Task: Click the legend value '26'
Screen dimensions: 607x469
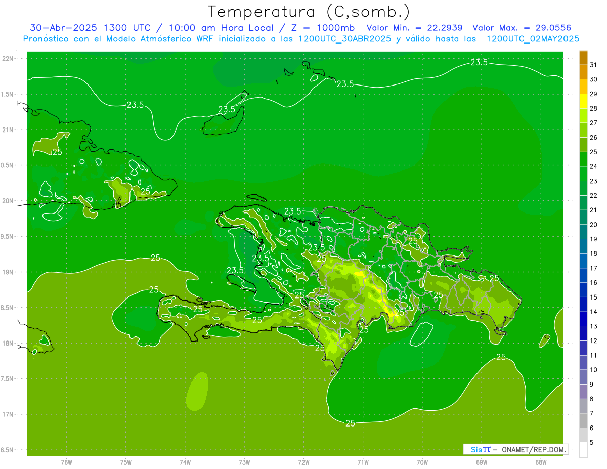Action: coord(594,138)
